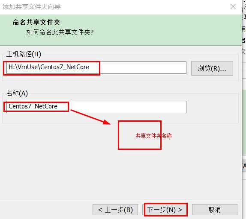This screenshot has width=246, height=219.
Task: Cancel the wizard via the 取消 button
Action: [x=215, y=210]
